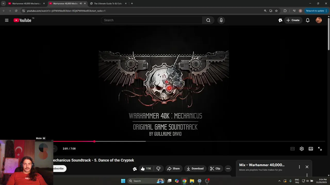Viewport: 330px width, 185px height.
Task: Subscribe to the channel
Action: click(x=60, y=169)
